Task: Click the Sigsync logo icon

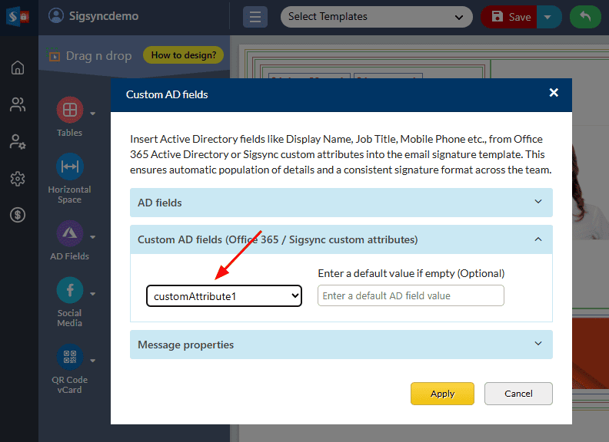Action: click(18, 17)
